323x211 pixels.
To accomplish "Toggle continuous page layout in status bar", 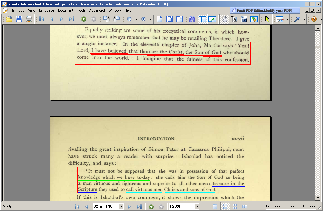I will coord(226,206).
